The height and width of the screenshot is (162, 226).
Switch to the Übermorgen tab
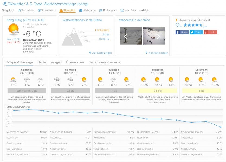pyautogui.click(x=75, y=62)
